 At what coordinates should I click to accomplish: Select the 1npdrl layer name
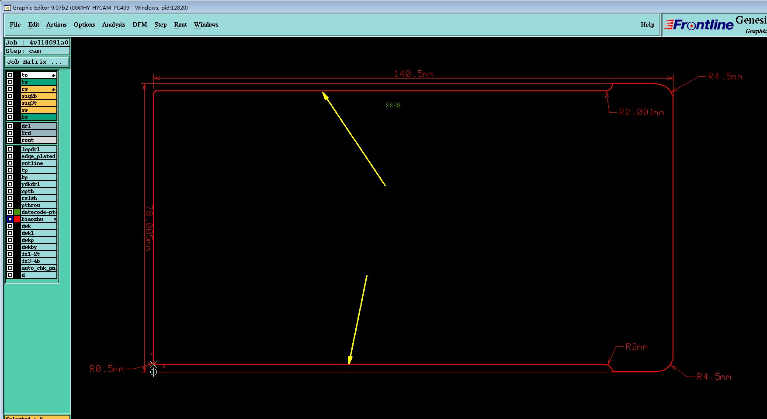[39, 149]
